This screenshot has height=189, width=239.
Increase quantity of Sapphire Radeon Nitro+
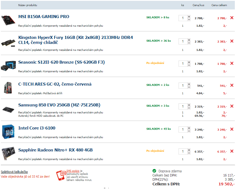coord(189,150)
